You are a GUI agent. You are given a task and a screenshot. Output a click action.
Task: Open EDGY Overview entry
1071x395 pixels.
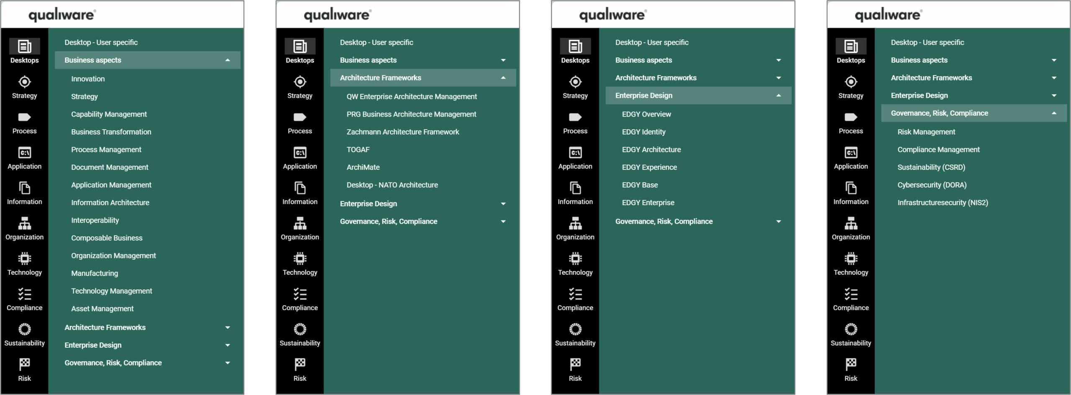pos(646,114)
